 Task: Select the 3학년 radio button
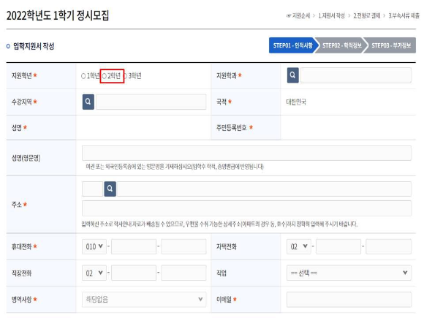[125, 76]
